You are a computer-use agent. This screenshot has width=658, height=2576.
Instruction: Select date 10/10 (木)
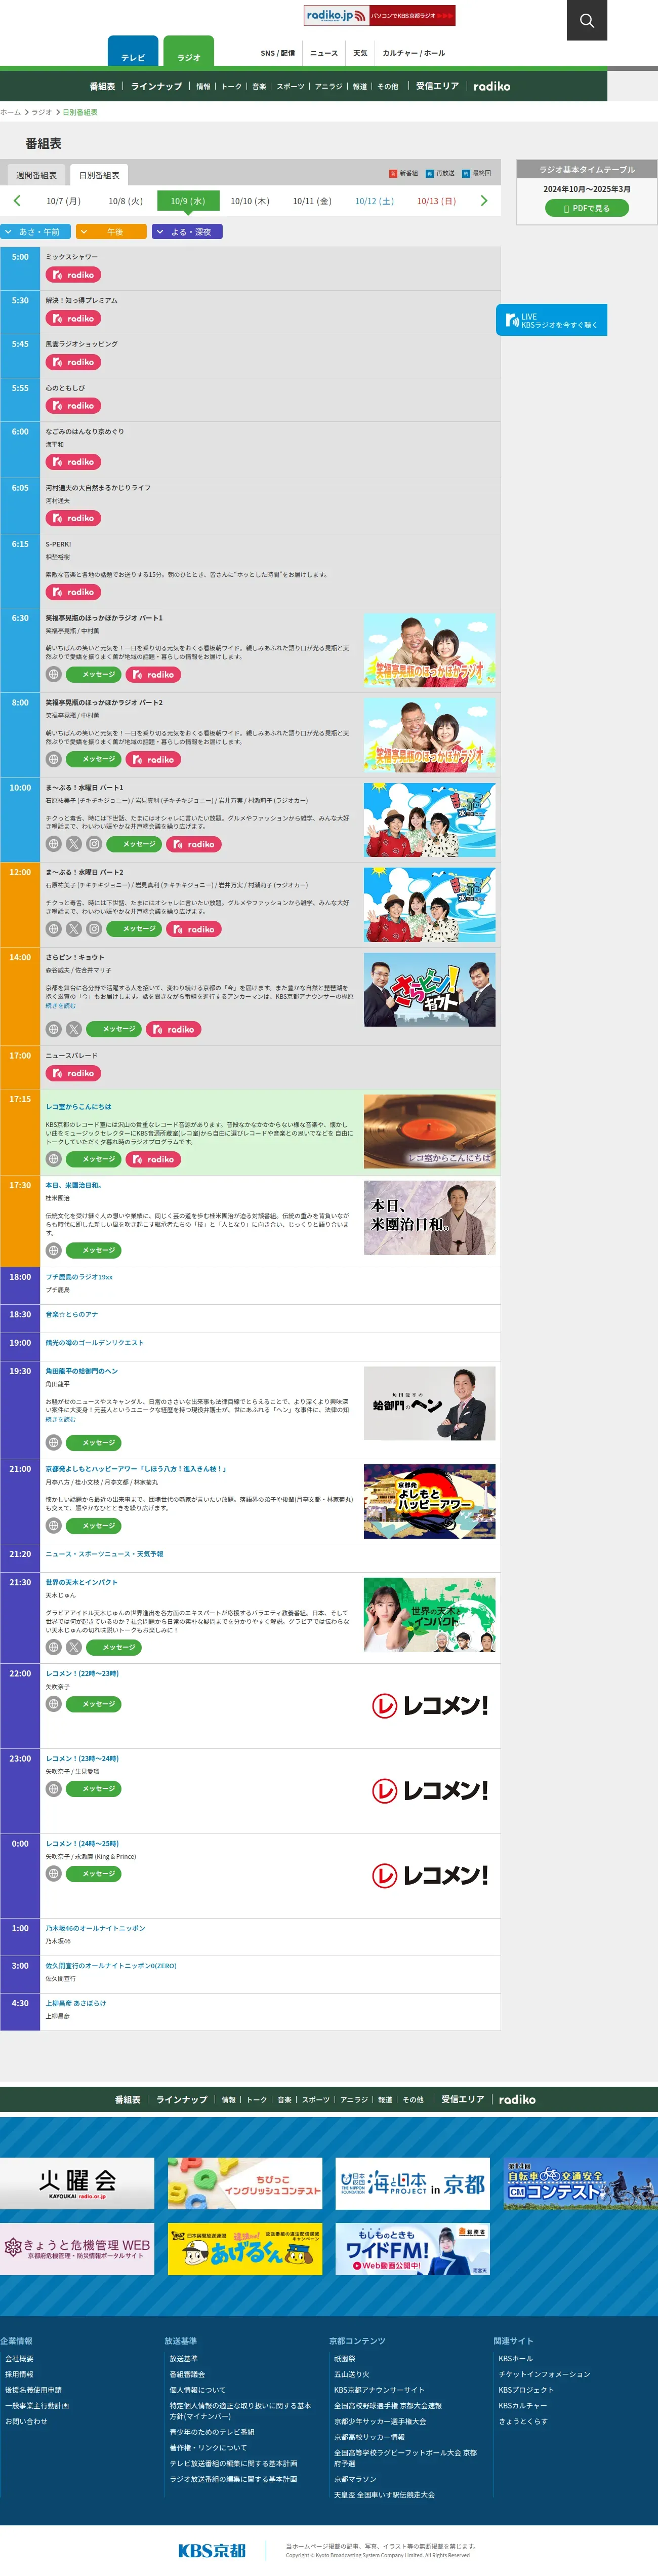tap(250, 201)
